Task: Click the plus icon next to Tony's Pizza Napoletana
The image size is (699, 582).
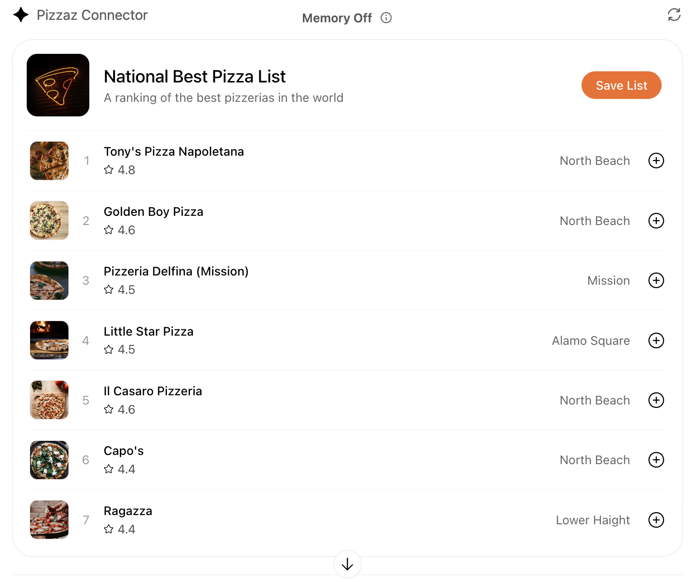Action: (656, 161)
